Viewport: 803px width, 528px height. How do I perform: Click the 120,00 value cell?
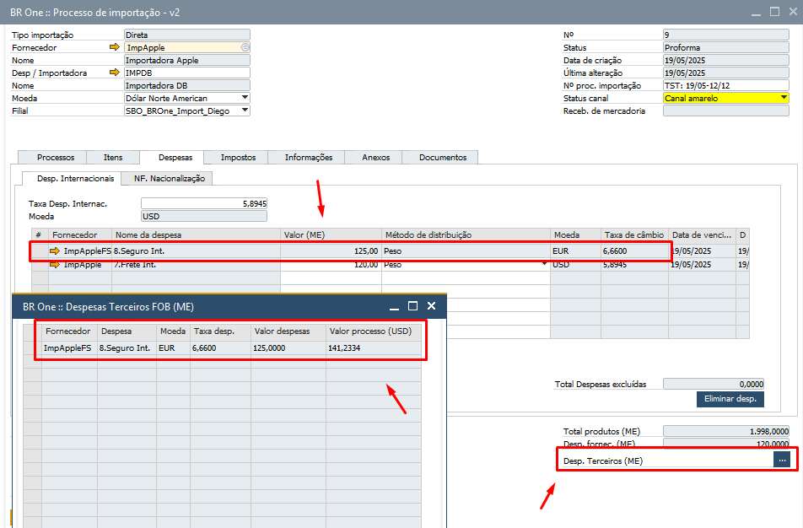pyautogui.click(x=331, y=265)
